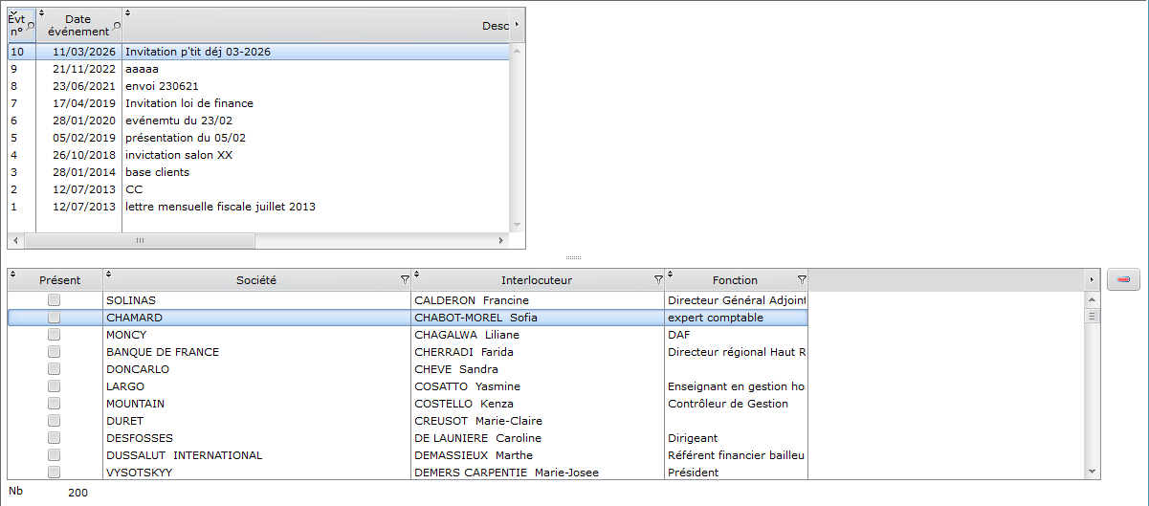Viewport: 1149px width, 506px height.
Task: Click the sort arrows of the Interlocuteur column
Action: click(416, 275)
